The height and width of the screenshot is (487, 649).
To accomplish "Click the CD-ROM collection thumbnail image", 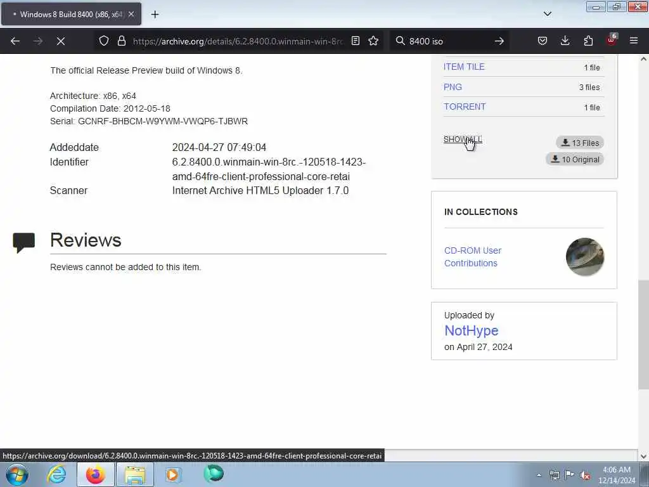I will (x=585, y=257).
